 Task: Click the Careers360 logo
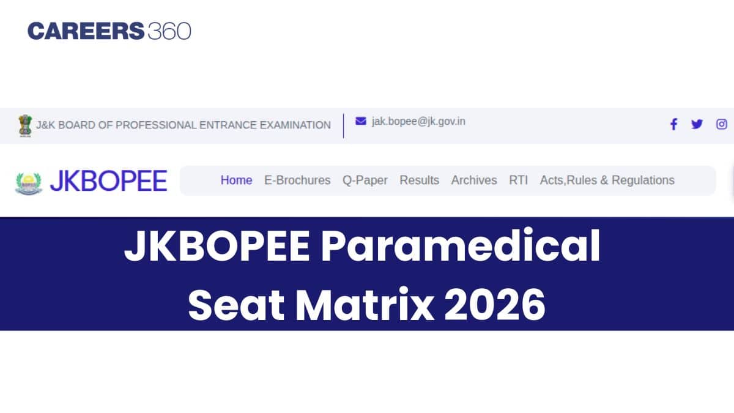(x=109, y=31)
